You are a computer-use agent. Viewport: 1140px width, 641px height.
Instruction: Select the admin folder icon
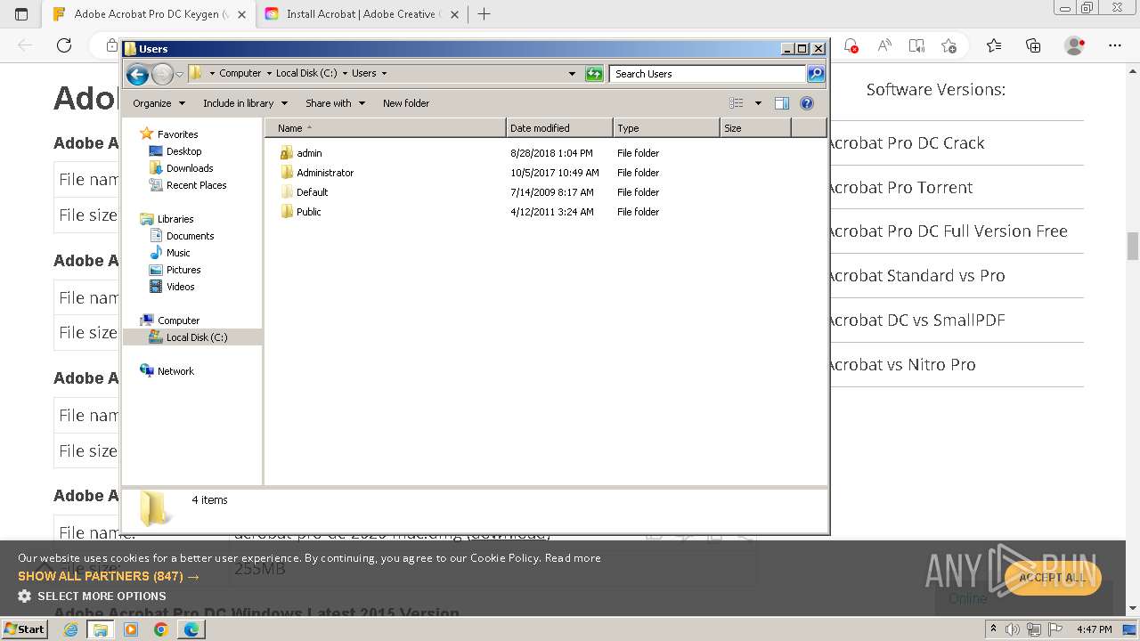coord(287,153)
